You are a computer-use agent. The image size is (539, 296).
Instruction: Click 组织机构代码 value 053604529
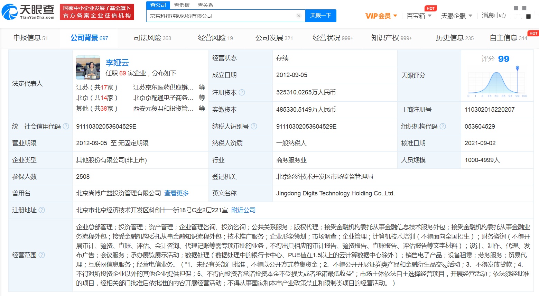480,127
